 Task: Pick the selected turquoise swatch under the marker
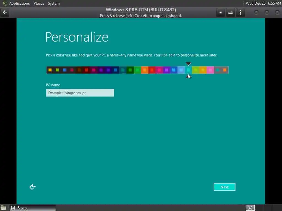188,70
